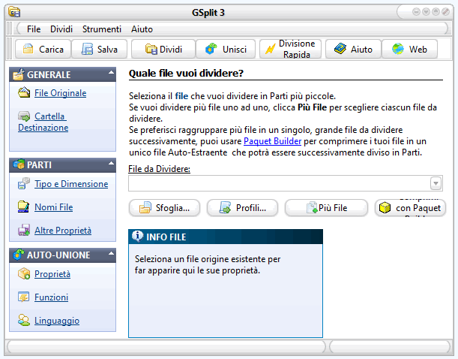Start Divisione Rapida from the toolbar
458x359 pixels.
[x=291, y=49]
